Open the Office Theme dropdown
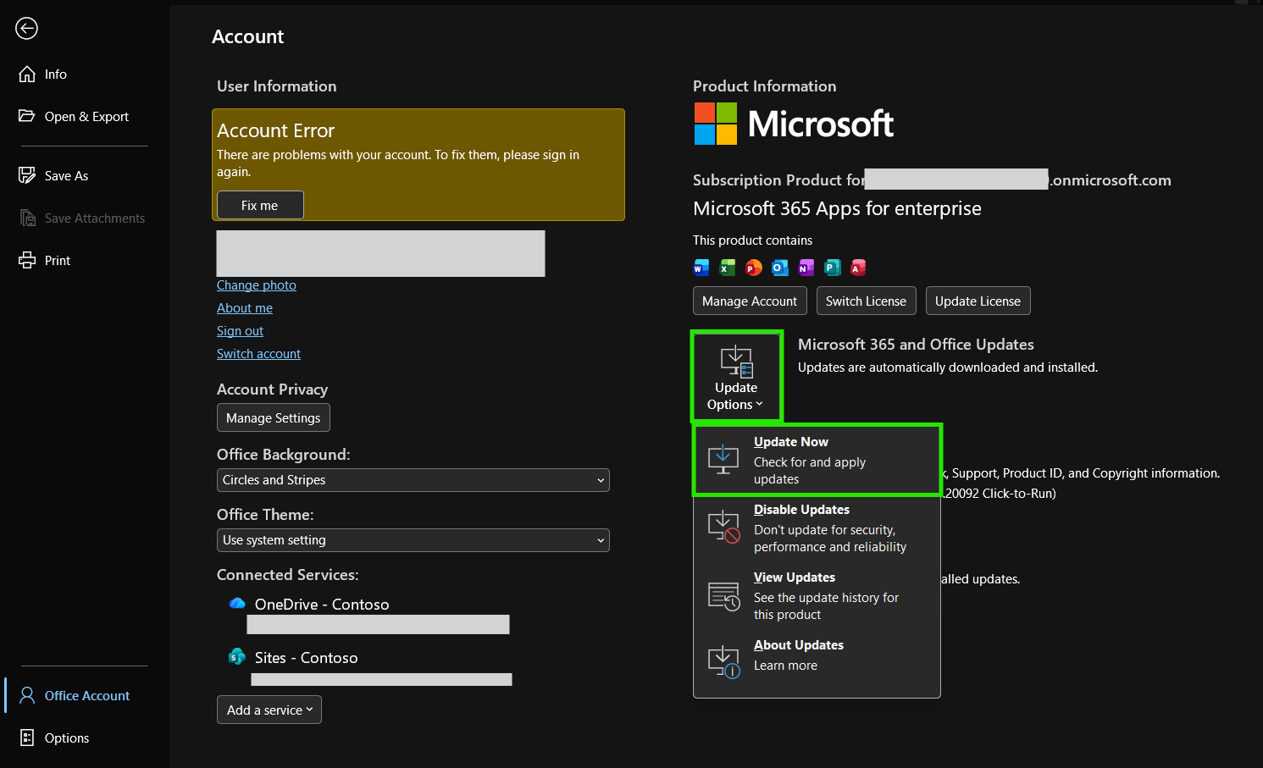Image resolution: width=1263 pixels, height=768 pixels. coord(413,540)
